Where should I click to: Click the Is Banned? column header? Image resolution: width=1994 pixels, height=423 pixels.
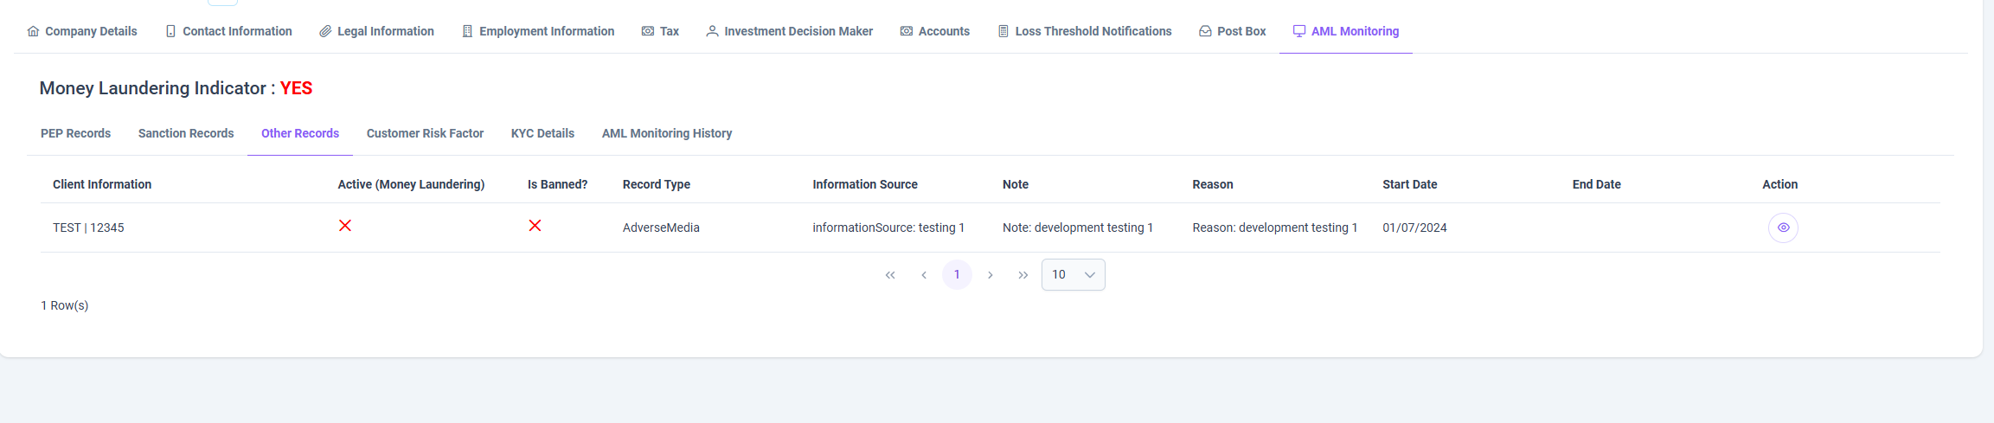click(557, 184)
